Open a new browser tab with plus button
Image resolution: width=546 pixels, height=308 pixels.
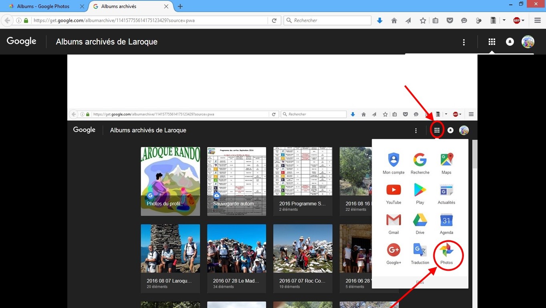click(x=180, y=6)
